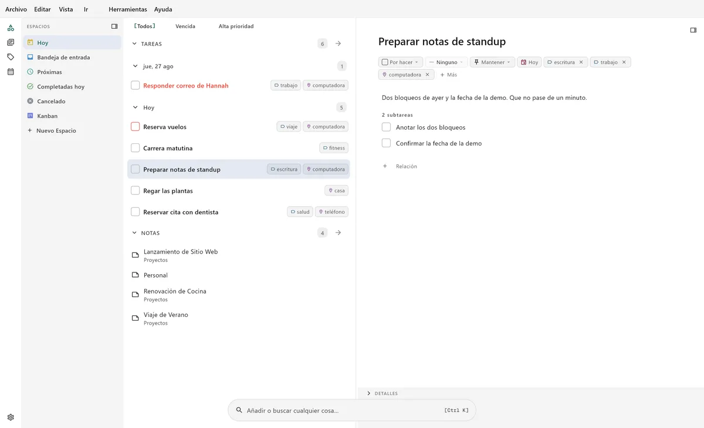Remove the computadora context from task detail
This screenshot has width=704, height=428.
428,75
